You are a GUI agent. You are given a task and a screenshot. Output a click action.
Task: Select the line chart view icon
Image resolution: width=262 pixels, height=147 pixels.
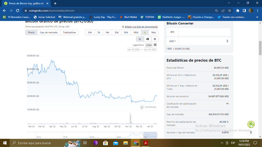click(140, 39)
